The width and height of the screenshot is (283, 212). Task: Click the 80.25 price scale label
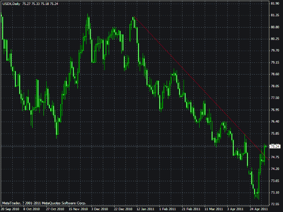(x=275, y=39)
